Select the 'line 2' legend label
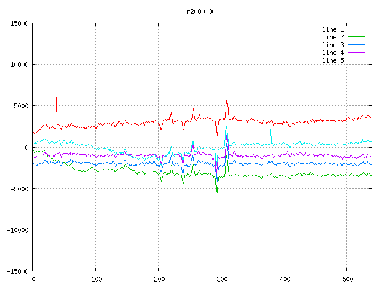383x287 pixels. (333, 37)
